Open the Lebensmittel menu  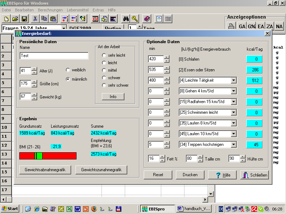point(77,10)
